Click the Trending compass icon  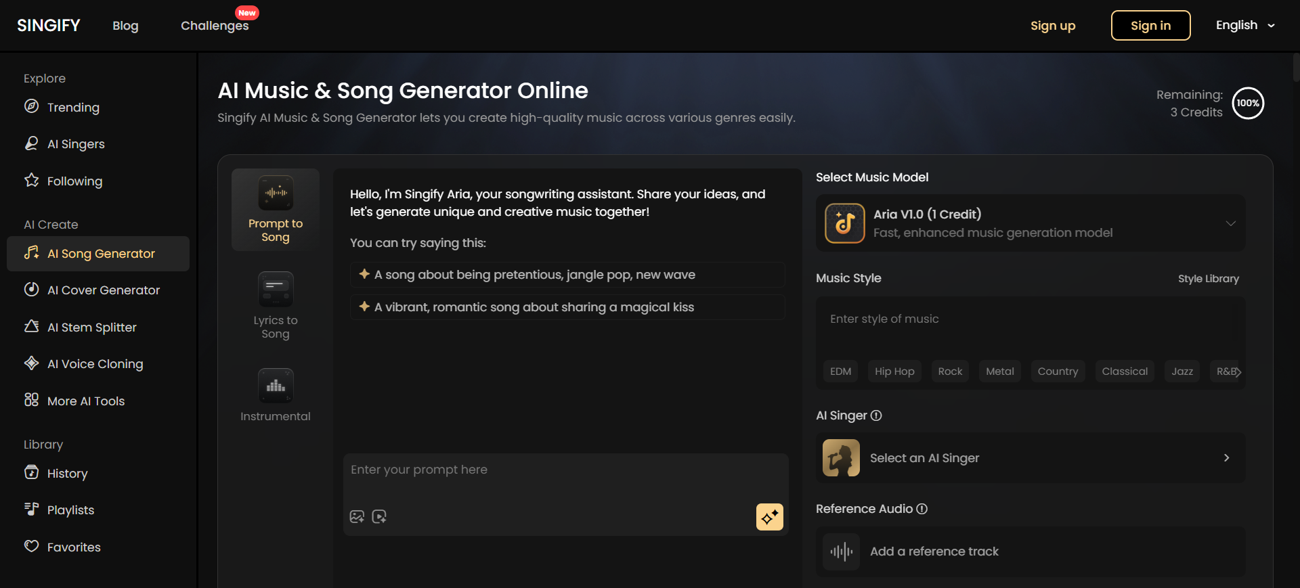32,106
